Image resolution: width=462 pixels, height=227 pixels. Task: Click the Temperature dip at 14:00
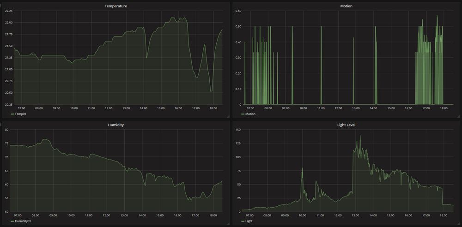(146, 58)
